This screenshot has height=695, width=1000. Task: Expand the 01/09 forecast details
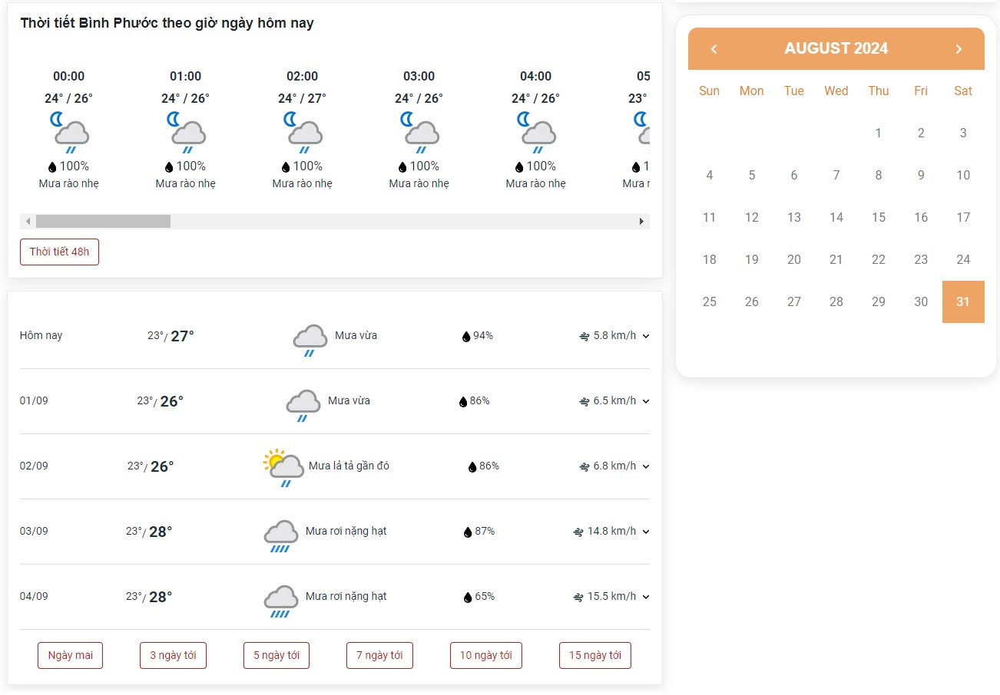coord(646,401)
